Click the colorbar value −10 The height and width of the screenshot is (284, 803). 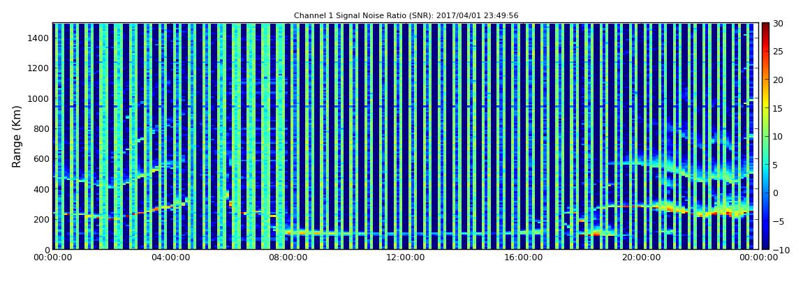pos(781,250)
